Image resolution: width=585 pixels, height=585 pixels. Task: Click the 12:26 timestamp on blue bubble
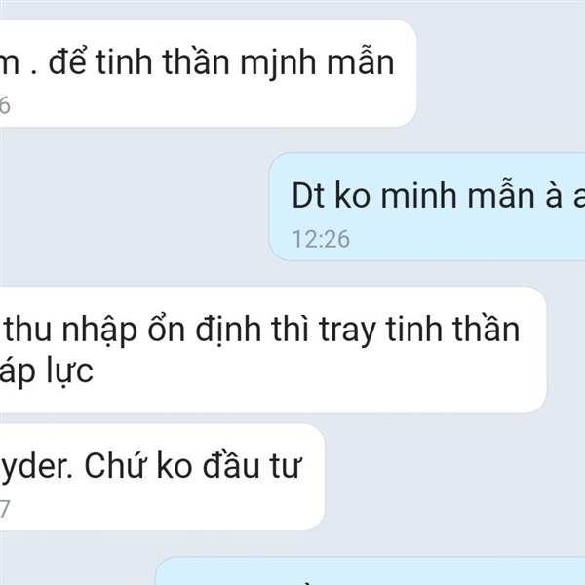coord(321,239)
